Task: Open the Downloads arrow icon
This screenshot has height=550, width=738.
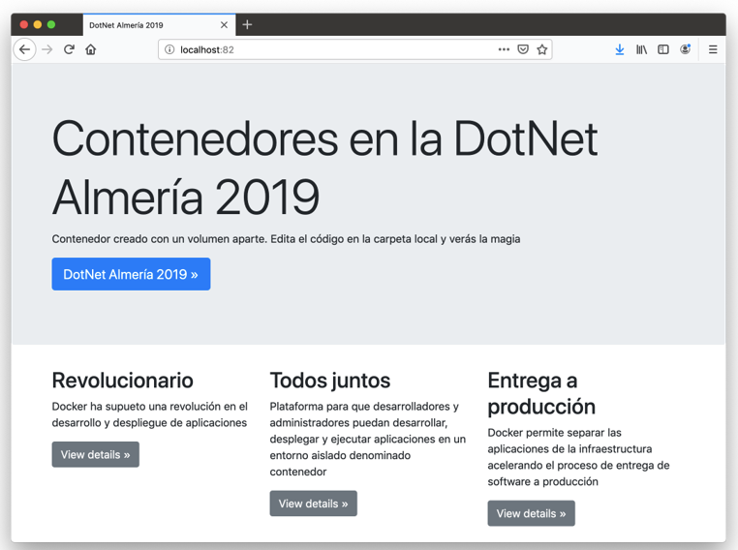Action: pyautogui.click(x=620, y=49)
